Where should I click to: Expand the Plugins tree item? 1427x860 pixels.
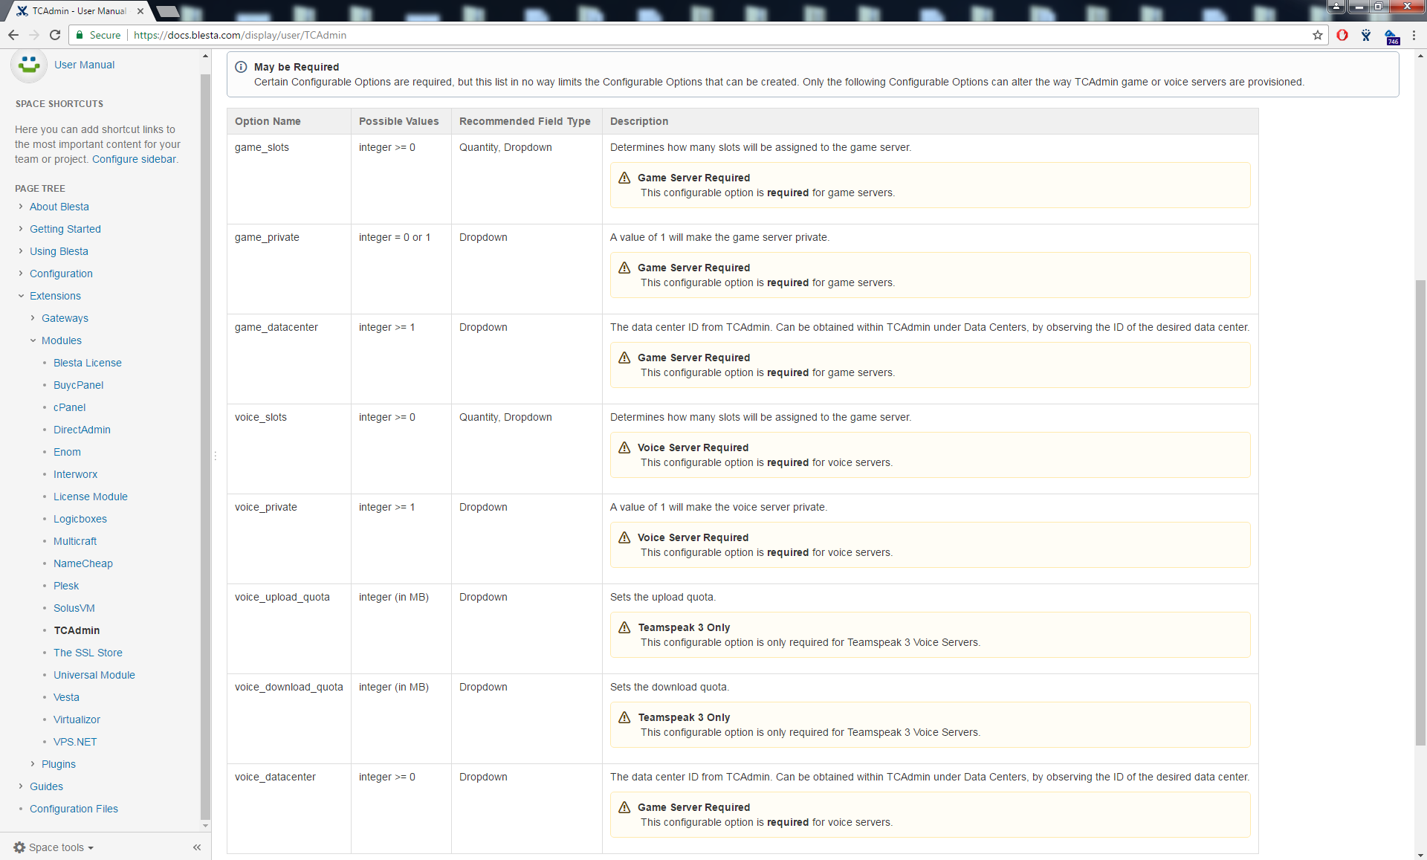(x=33, y=764)
